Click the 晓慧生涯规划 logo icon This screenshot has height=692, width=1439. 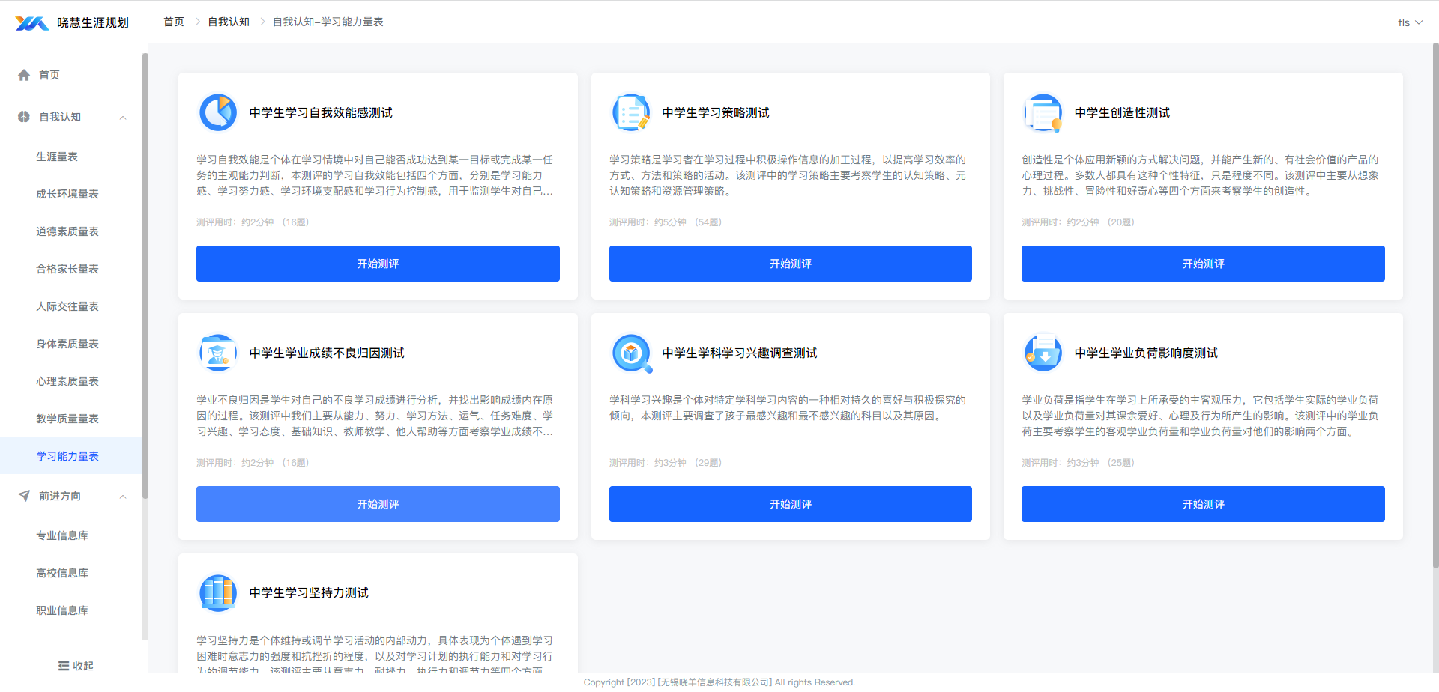coord(32,23)
